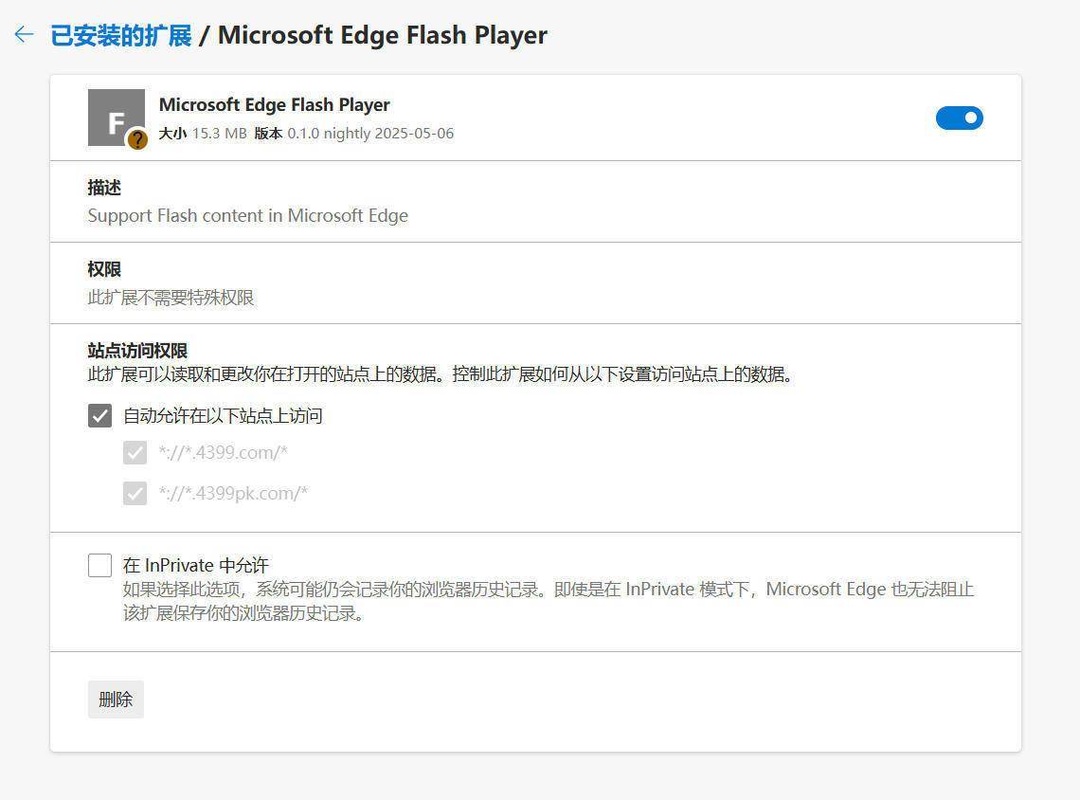Click the description Support Flash content in Microsoft Edge
This screenshot has width=1080, height=800.
248,216
